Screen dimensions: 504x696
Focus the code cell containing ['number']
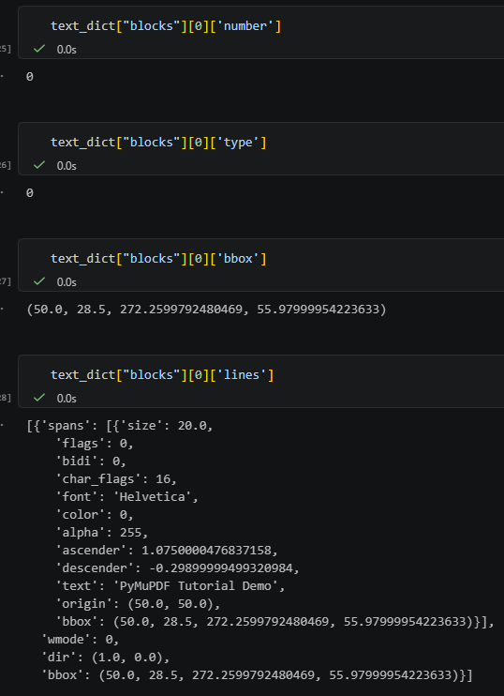point(261,33)
